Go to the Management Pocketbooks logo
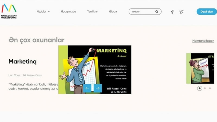 tap(9, 11)
